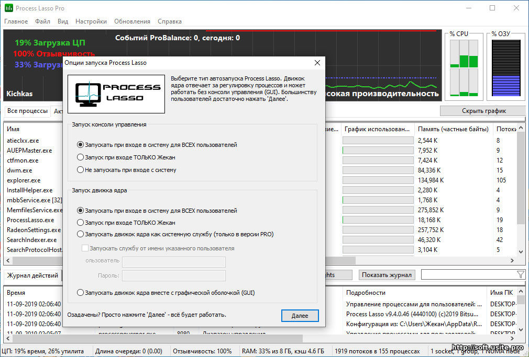
Task: Click the Process Lasso title bar app icon
Action: pos(9,8)
